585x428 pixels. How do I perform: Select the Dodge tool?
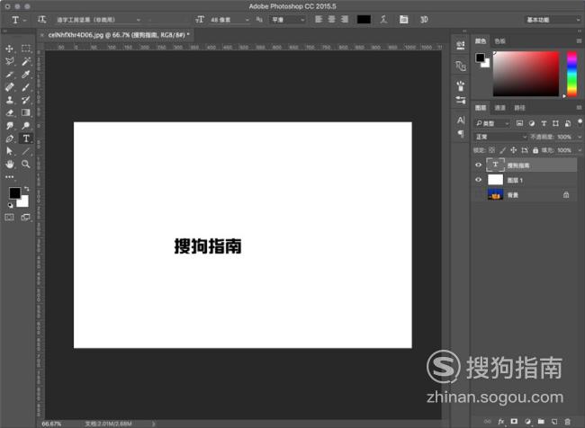tap(26, 126)
